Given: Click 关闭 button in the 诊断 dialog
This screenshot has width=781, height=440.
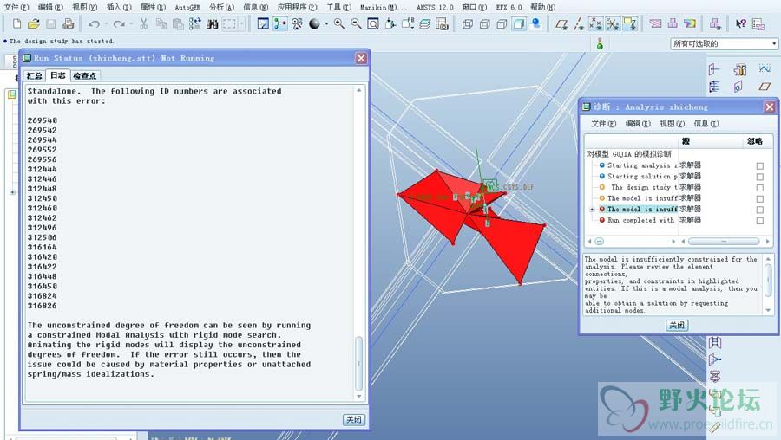Looking at the screenshot, I should click(x=676, y=325).
